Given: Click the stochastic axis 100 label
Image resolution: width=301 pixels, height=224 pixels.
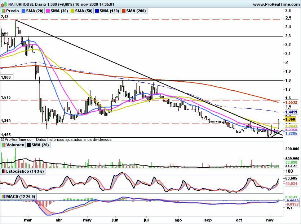Looking at the screenshot, I should [x=289, y=171].
